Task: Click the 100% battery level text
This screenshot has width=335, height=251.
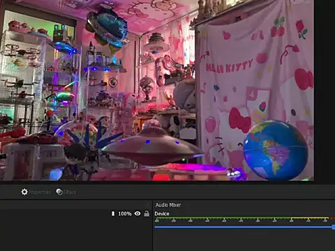Action: click(x=125, y=213)
